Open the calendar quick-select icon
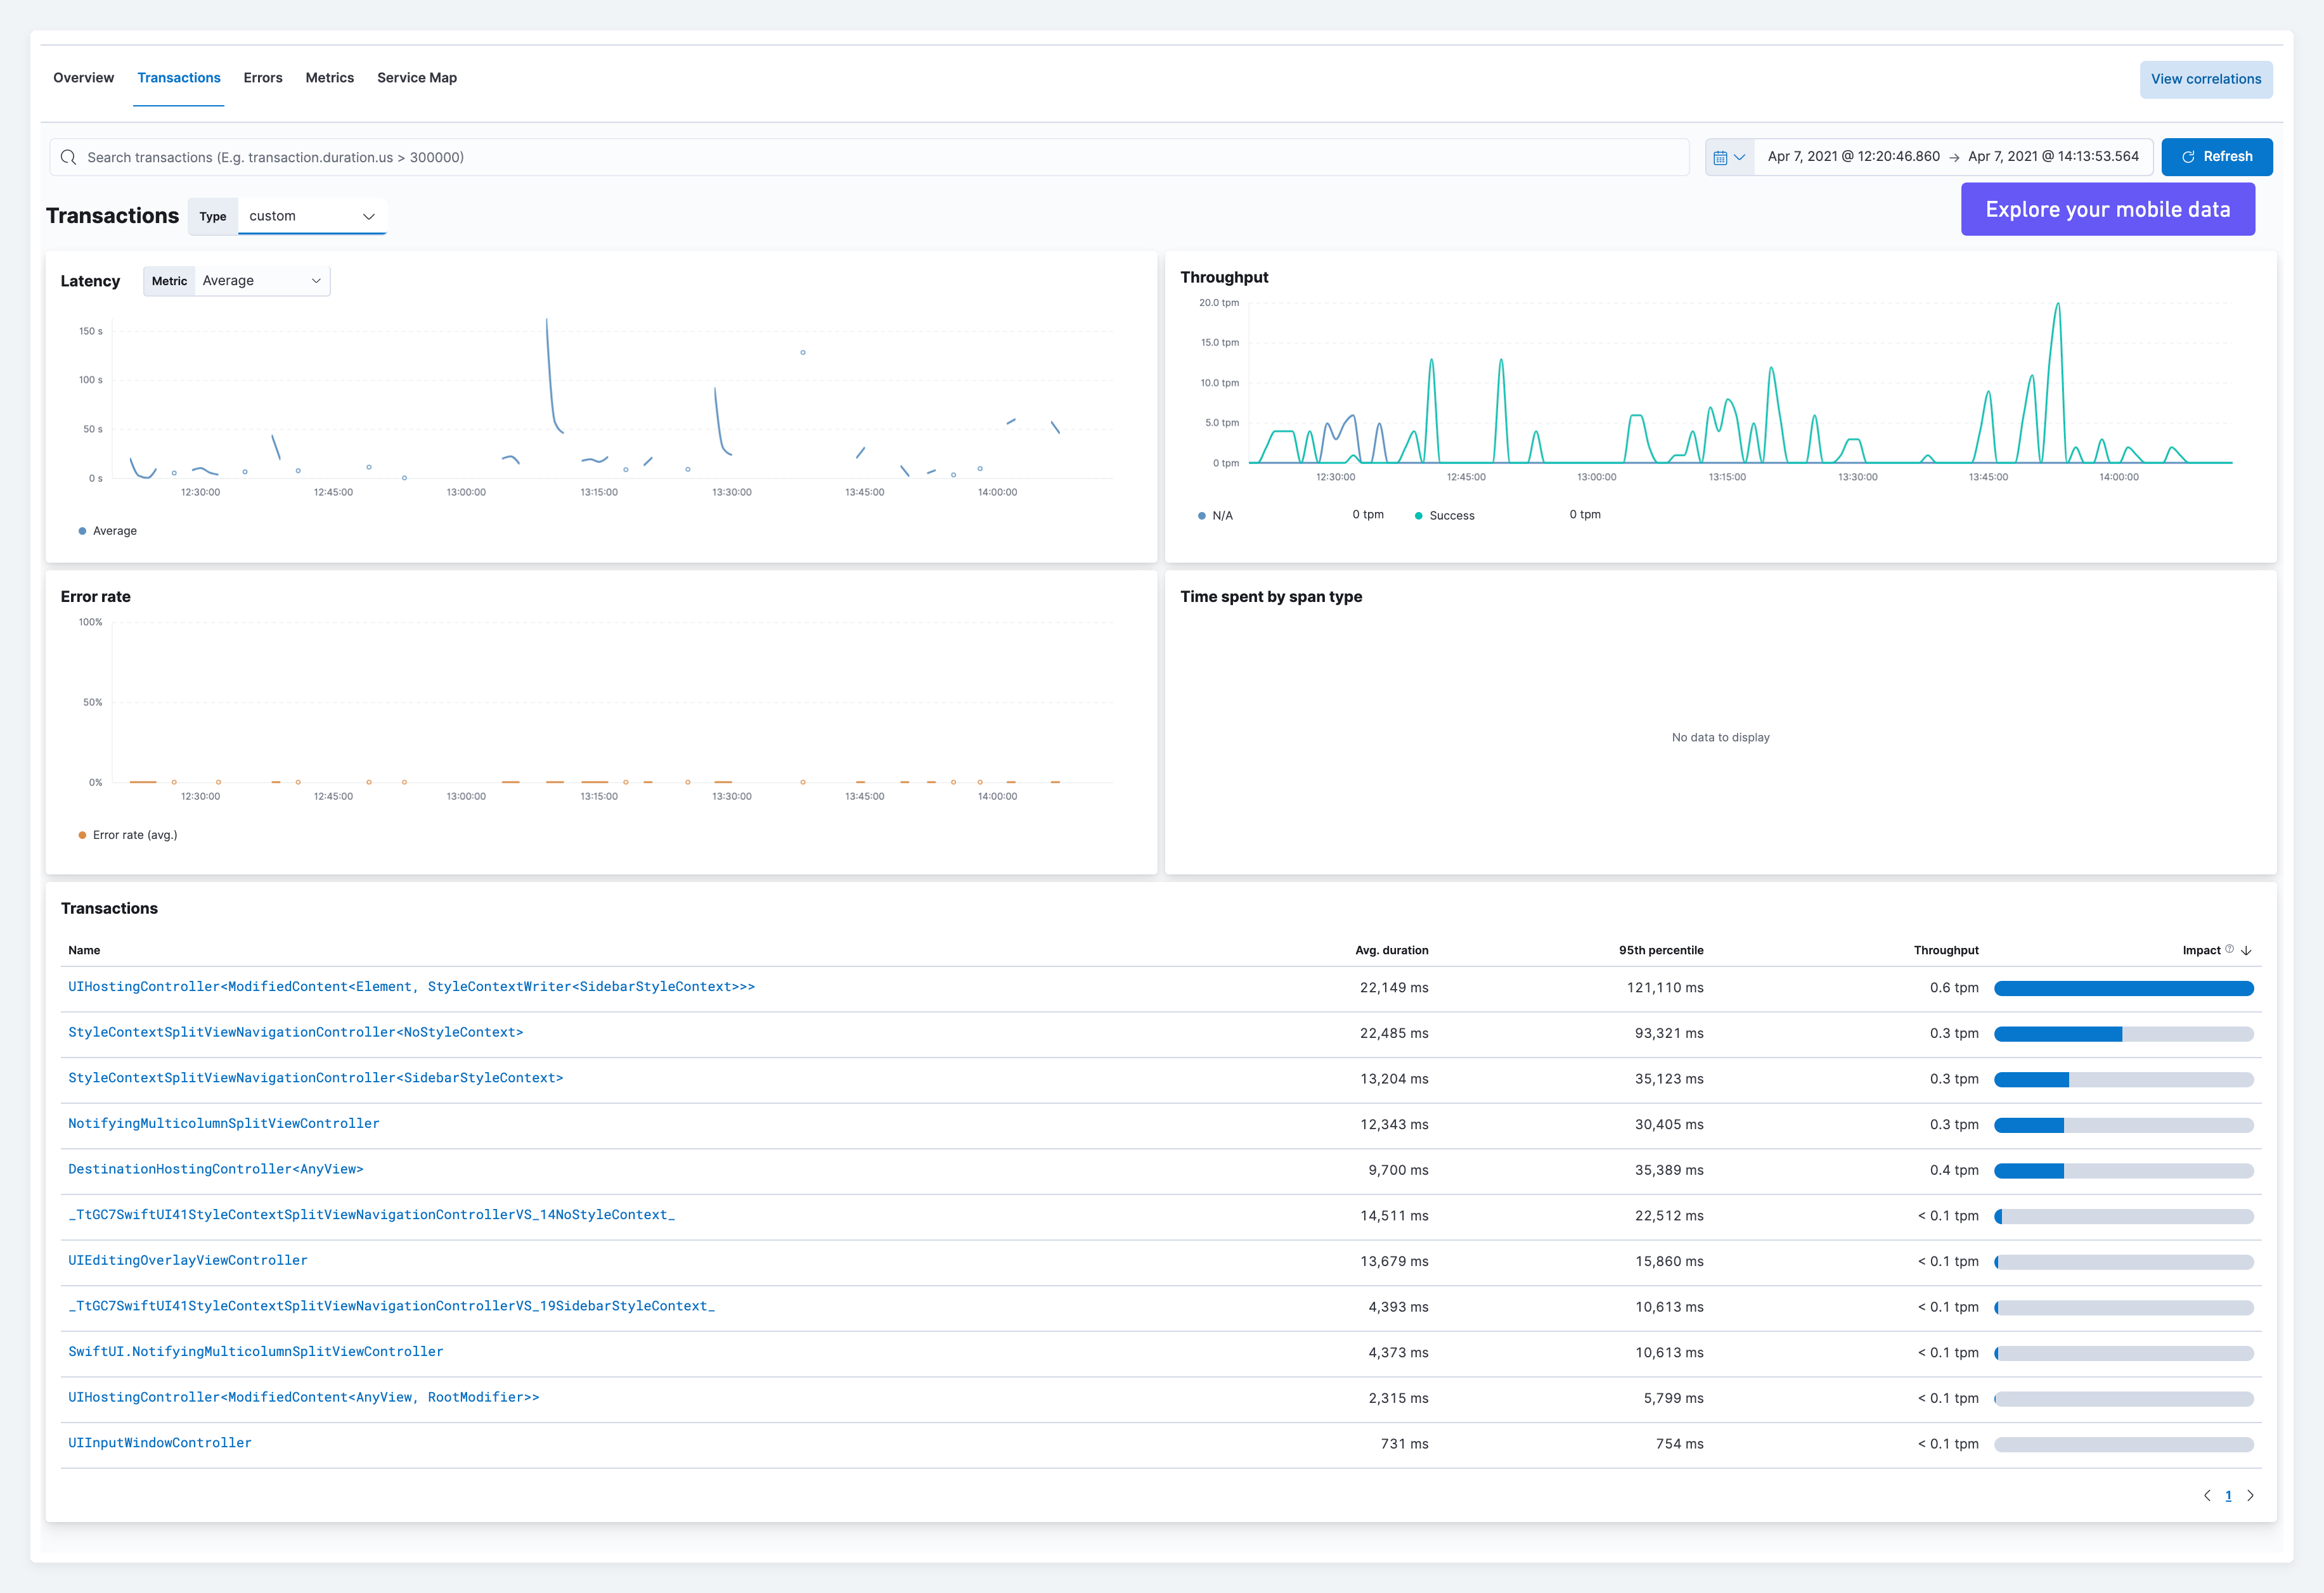Image resolution: width=2324 pixels, height=1593 pixels. 1720,157
